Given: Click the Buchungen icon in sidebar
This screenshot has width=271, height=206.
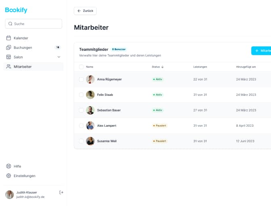Looking at the screenshot, I should click(9, 47).
